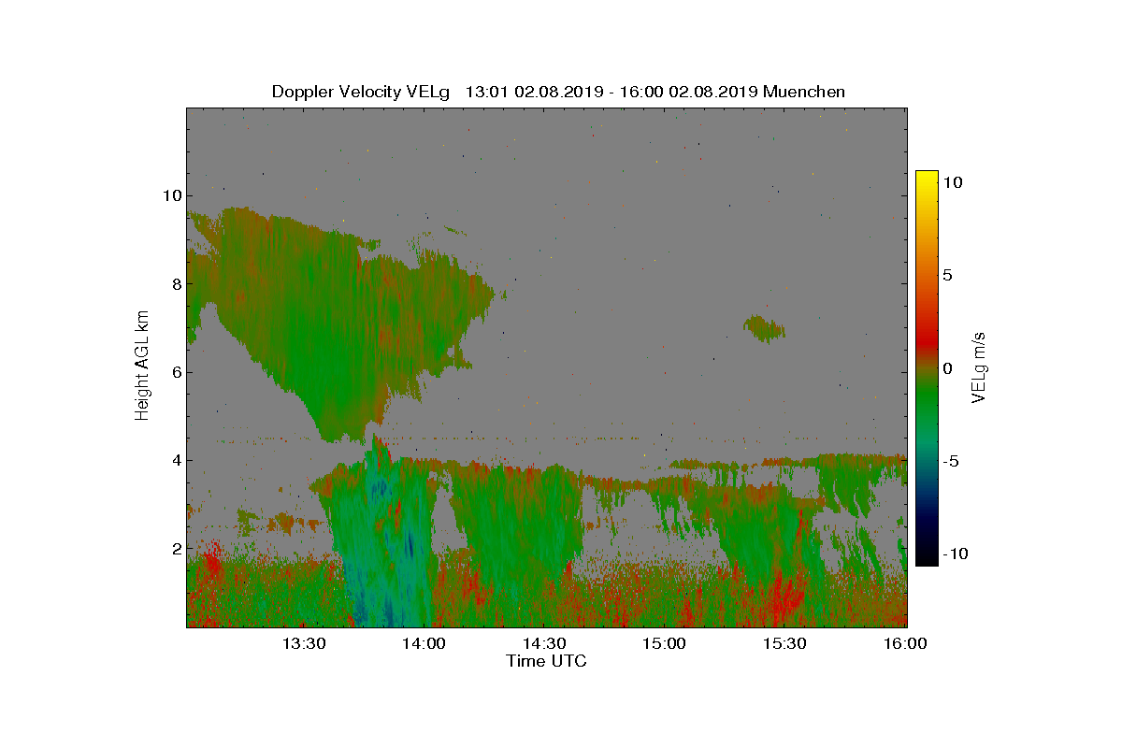Screen dimensions: 1122x748
Task: Click the plot title 'Doppler Velocity VELg'
Action: [x=361, y=92]
